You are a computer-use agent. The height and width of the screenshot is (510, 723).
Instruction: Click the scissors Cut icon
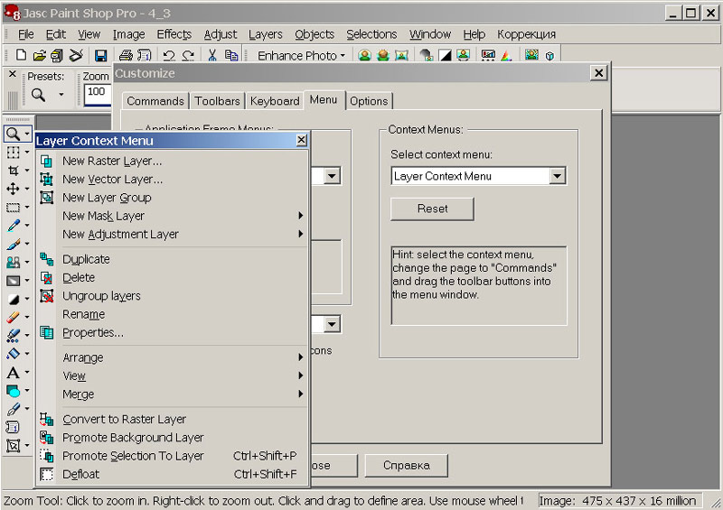[212, 56]
